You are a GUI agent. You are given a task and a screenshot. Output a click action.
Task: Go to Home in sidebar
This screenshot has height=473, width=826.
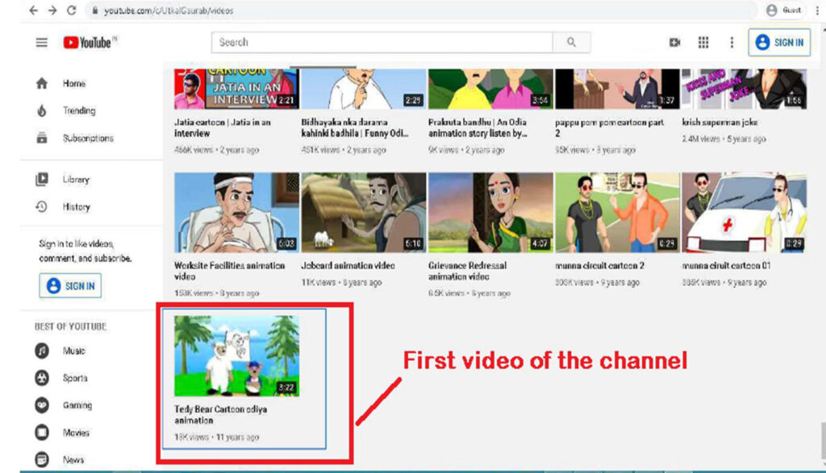click(73, 84)
